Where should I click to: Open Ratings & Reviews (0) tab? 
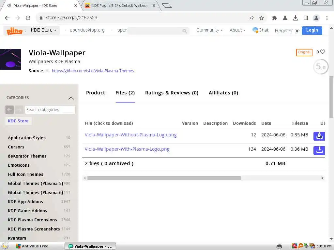pos(172,93)
